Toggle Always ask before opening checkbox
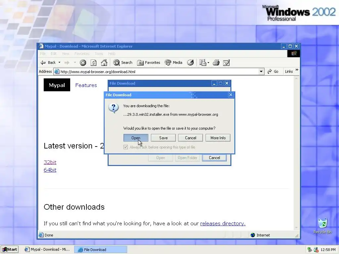This screenshot has width=339, height=254. [x=125, y=147]
